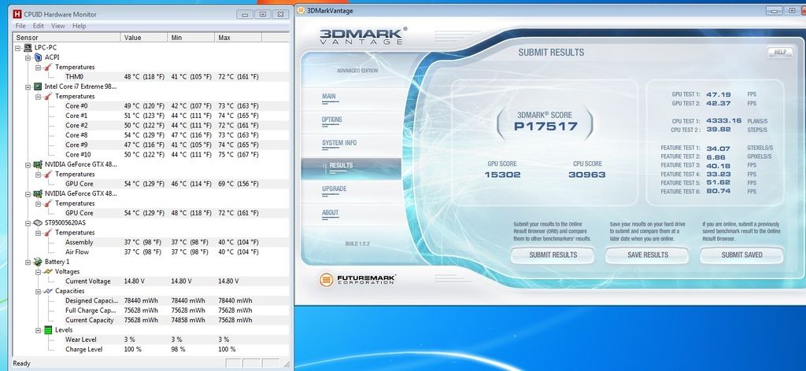Click the CPU SCORE value 30963
The image size is (806, 371).
(587, 174)
